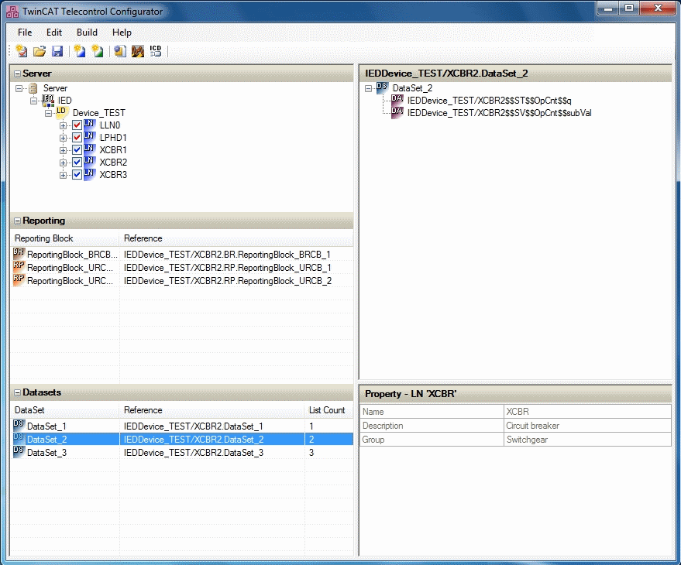Collapse the IED tree node
Screen dimensions: 681x565
tap(34, 101)
